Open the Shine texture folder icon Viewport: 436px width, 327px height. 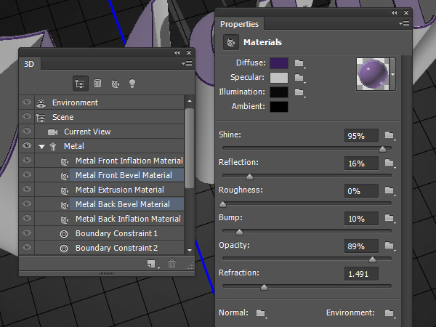pyautogui.click(x=389, y=135)
